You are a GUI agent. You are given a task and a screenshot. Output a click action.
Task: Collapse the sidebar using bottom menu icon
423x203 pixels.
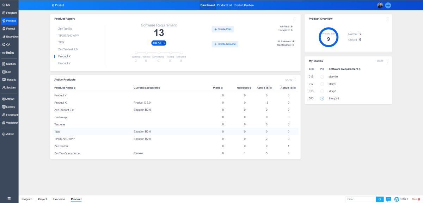click(x=9, y=199)
